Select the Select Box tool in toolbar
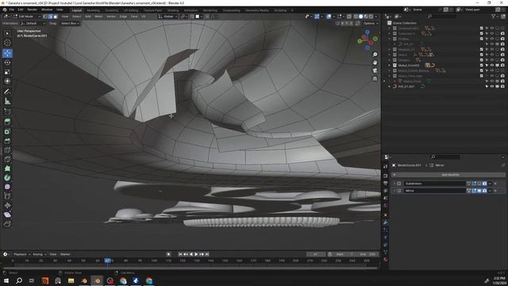 point(7,33)
